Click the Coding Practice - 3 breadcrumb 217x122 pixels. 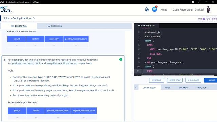[x=23, y=18]
